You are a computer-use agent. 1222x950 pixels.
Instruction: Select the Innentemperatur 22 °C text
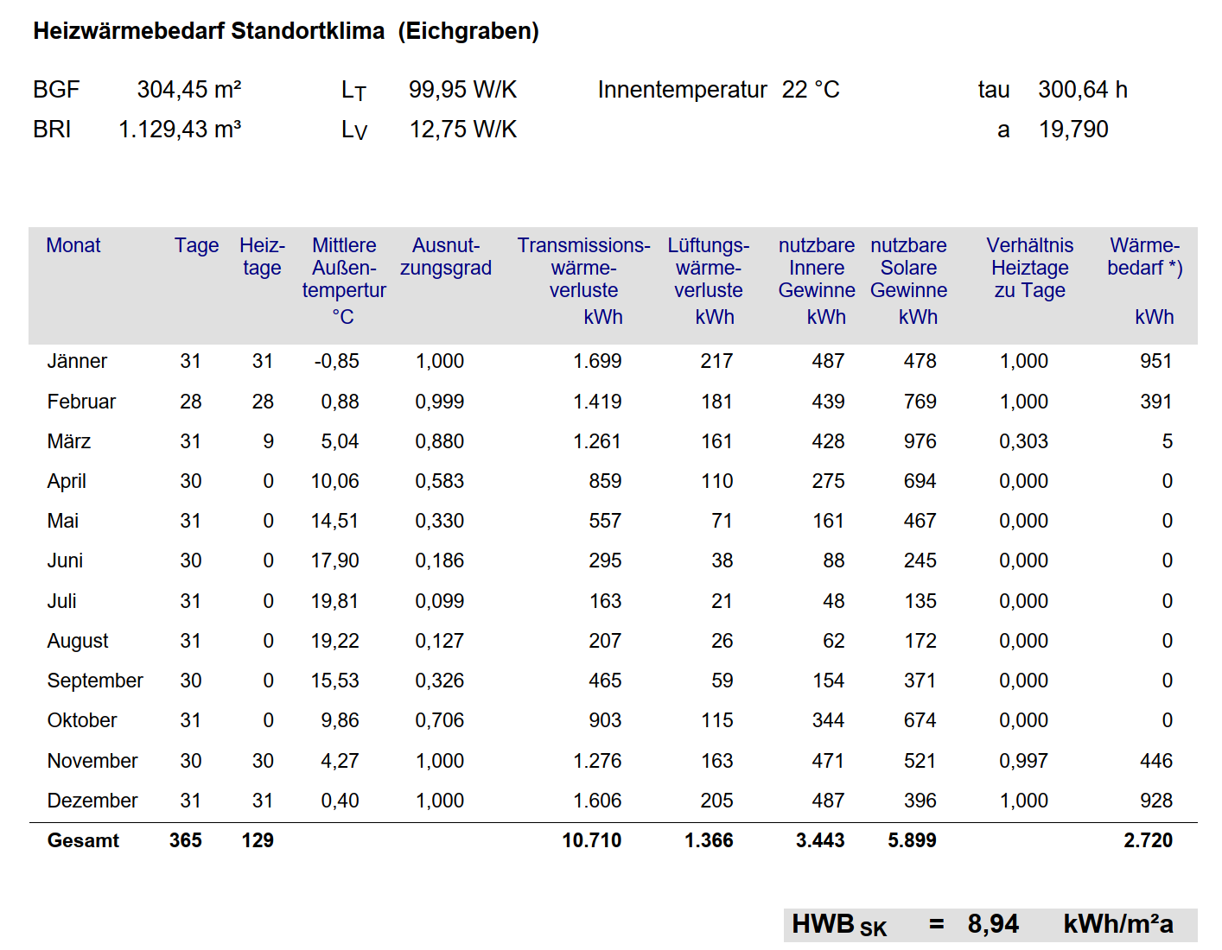[718, 90]
